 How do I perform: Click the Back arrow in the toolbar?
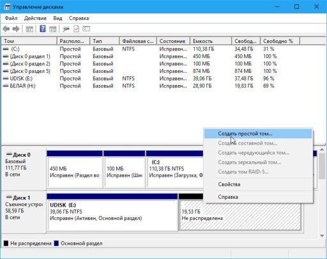(6, 29)
